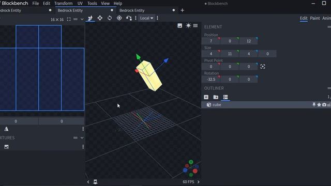The height and width of the screenshot is (186, 331).
Task: Toggle the camera export icon on cube row
Action: [x=324, y=104]
